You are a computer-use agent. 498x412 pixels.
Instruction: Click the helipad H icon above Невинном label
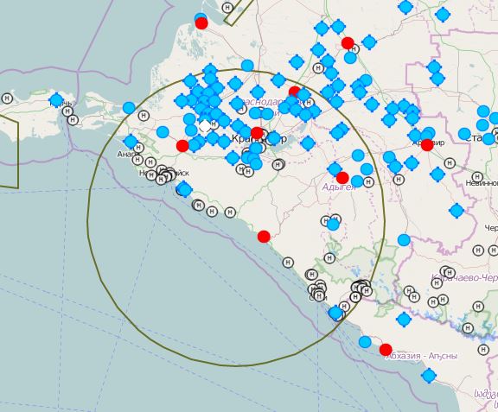[x=477, y=176]
